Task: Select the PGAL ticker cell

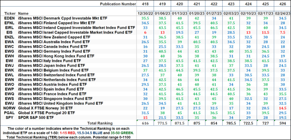Action: click(x=9, y=113)
